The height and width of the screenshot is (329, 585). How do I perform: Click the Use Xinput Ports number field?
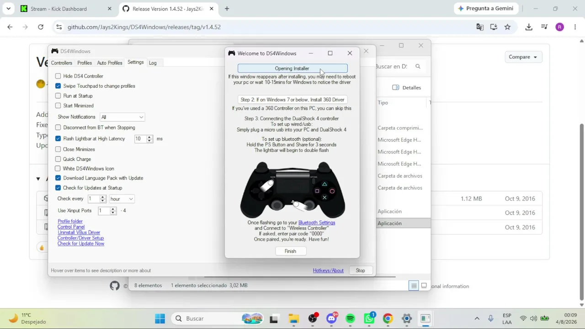tap(104, 211)
